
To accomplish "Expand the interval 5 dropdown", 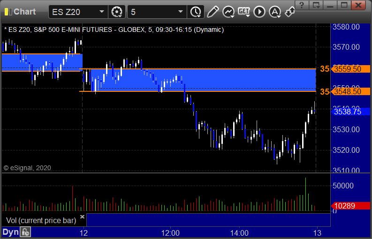I will 181,12.
